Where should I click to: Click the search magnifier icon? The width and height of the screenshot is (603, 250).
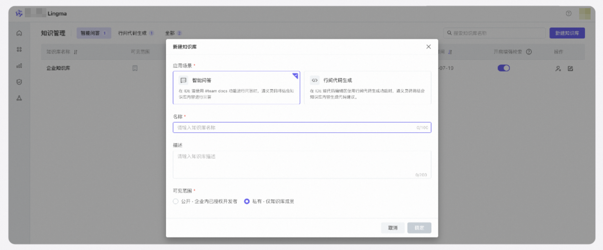[450, 33]
